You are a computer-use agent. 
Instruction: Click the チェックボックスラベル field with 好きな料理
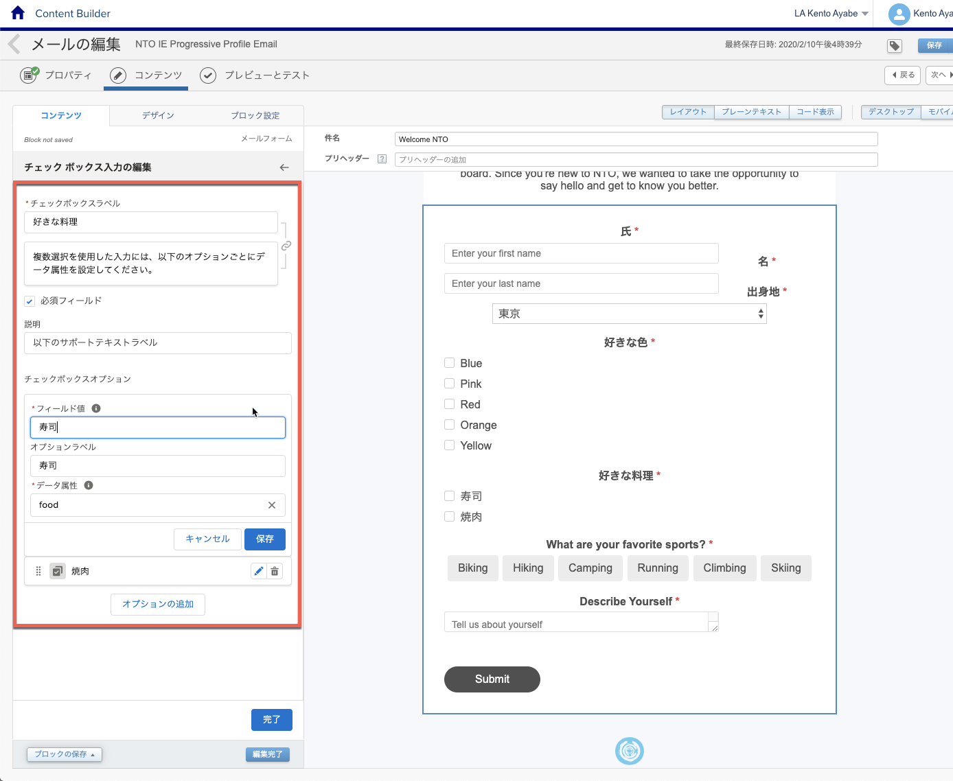point(151,222)
